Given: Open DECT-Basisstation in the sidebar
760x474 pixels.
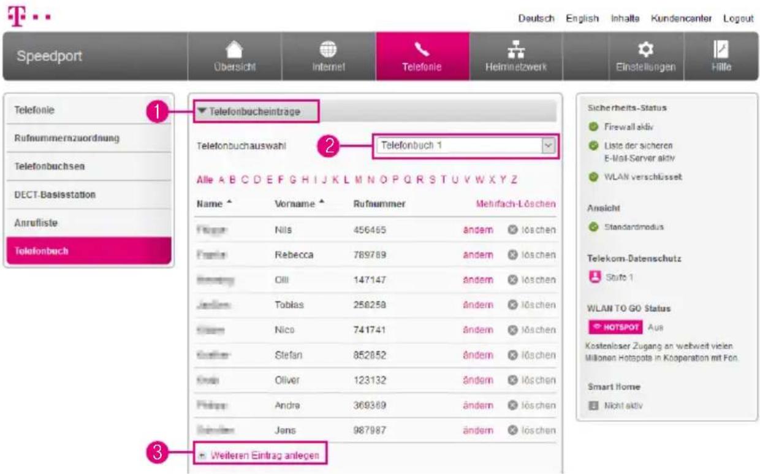Looking at the screenshot, I should pos(88,195).
